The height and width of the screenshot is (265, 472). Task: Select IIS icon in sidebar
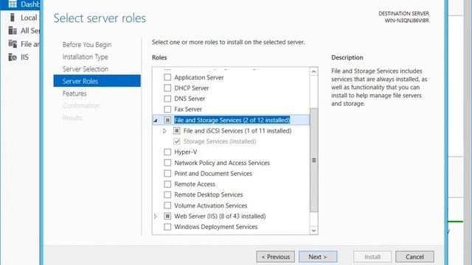pos(13,57)
